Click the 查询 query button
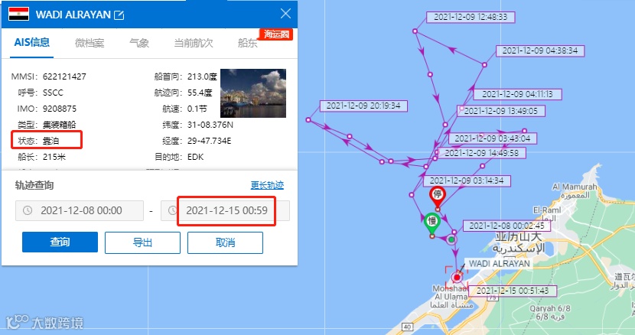The height and width of the screenshot is (335, 635). [60, 242]
